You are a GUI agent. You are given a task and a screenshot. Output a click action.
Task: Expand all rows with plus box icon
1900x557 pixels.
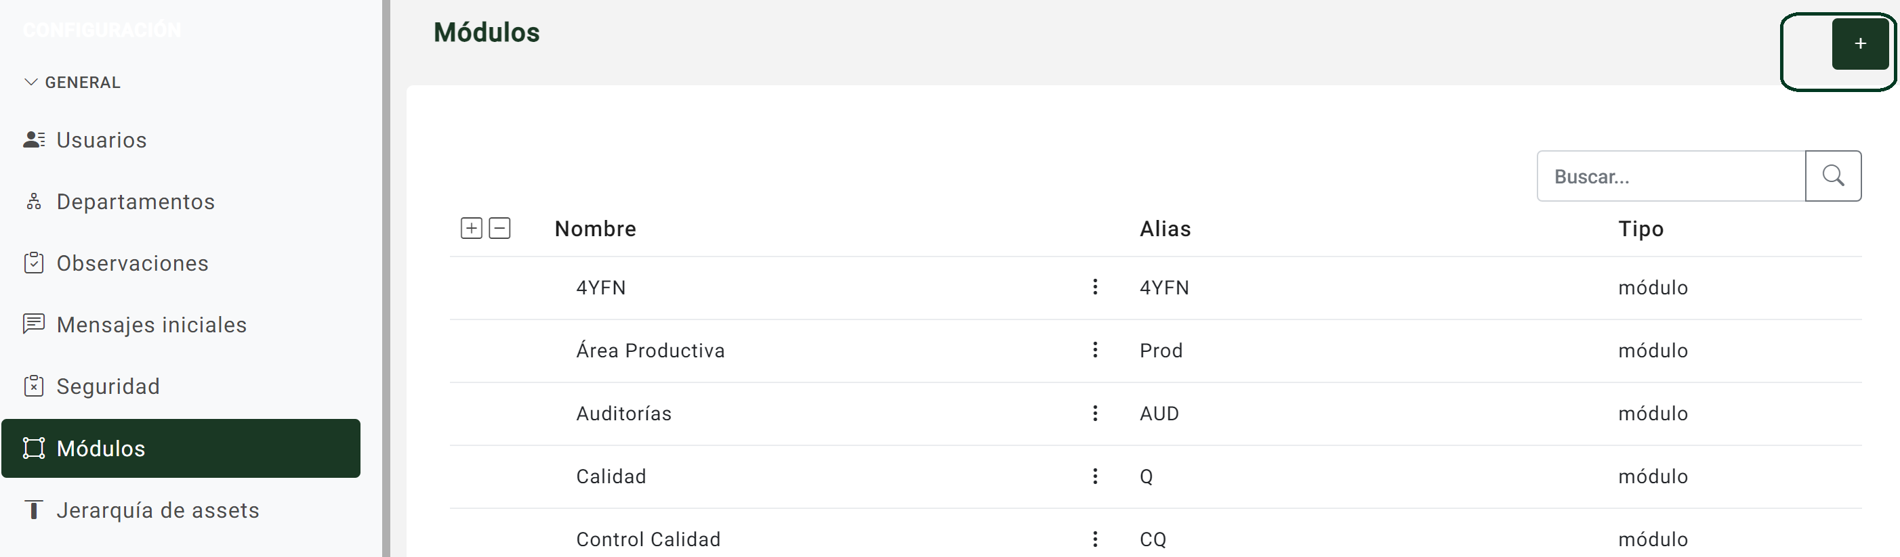click(472, 228)
